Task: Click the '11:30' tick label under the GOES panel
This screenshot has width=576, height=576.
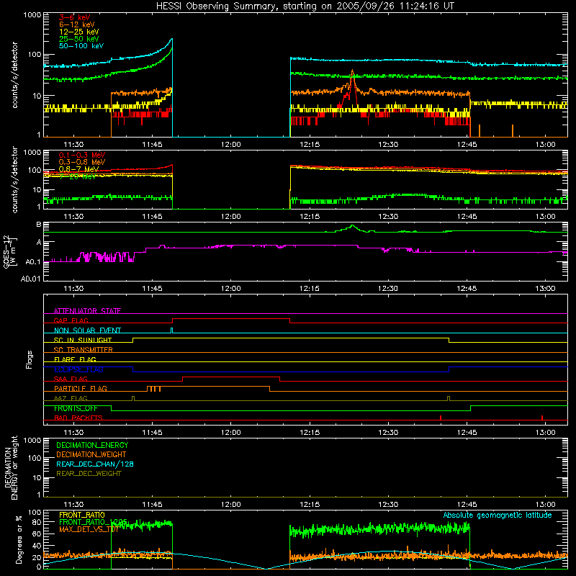Action: (73, 289)
